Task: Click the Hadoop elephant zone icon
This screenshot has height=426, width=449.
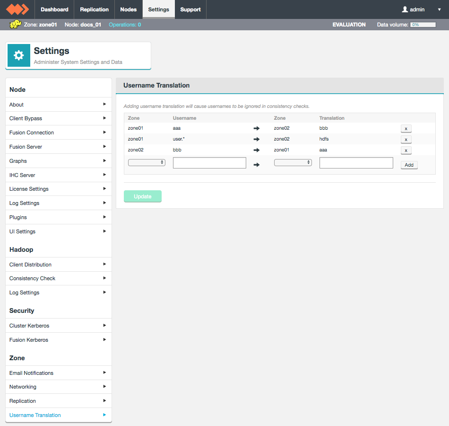Action: [15, 25]
